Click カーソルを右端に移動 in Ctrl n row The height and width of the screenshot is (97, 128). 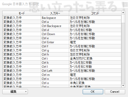pyautogui.click(x=95, y=79)
